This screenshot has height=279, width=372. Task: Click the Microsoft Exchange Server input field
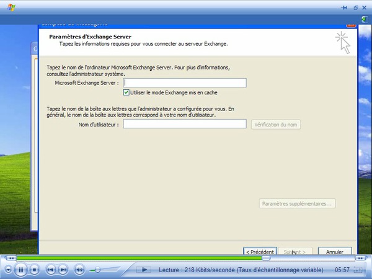point(185,83)
